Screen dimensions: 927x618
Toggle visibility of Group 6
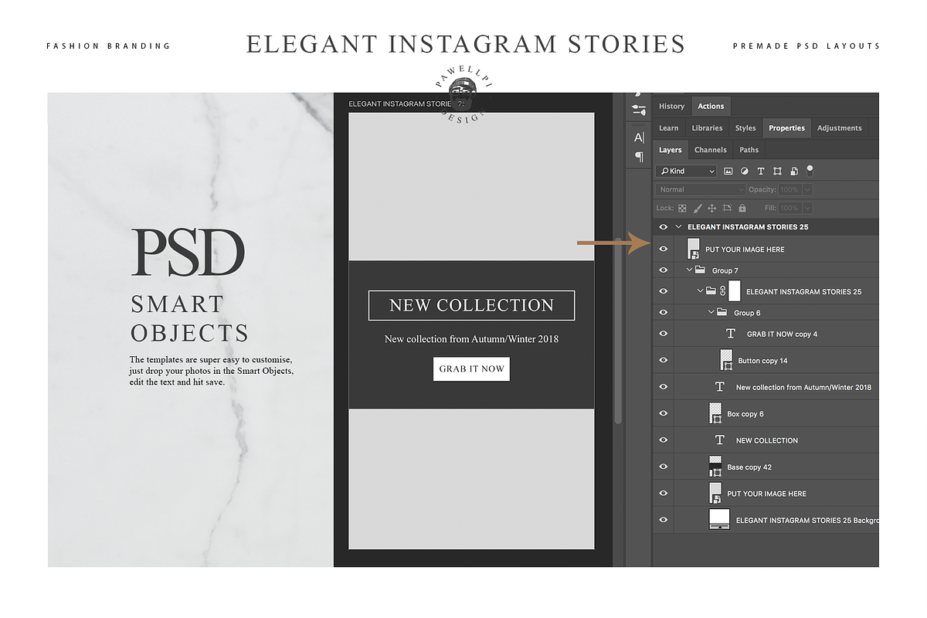[663, 313]
